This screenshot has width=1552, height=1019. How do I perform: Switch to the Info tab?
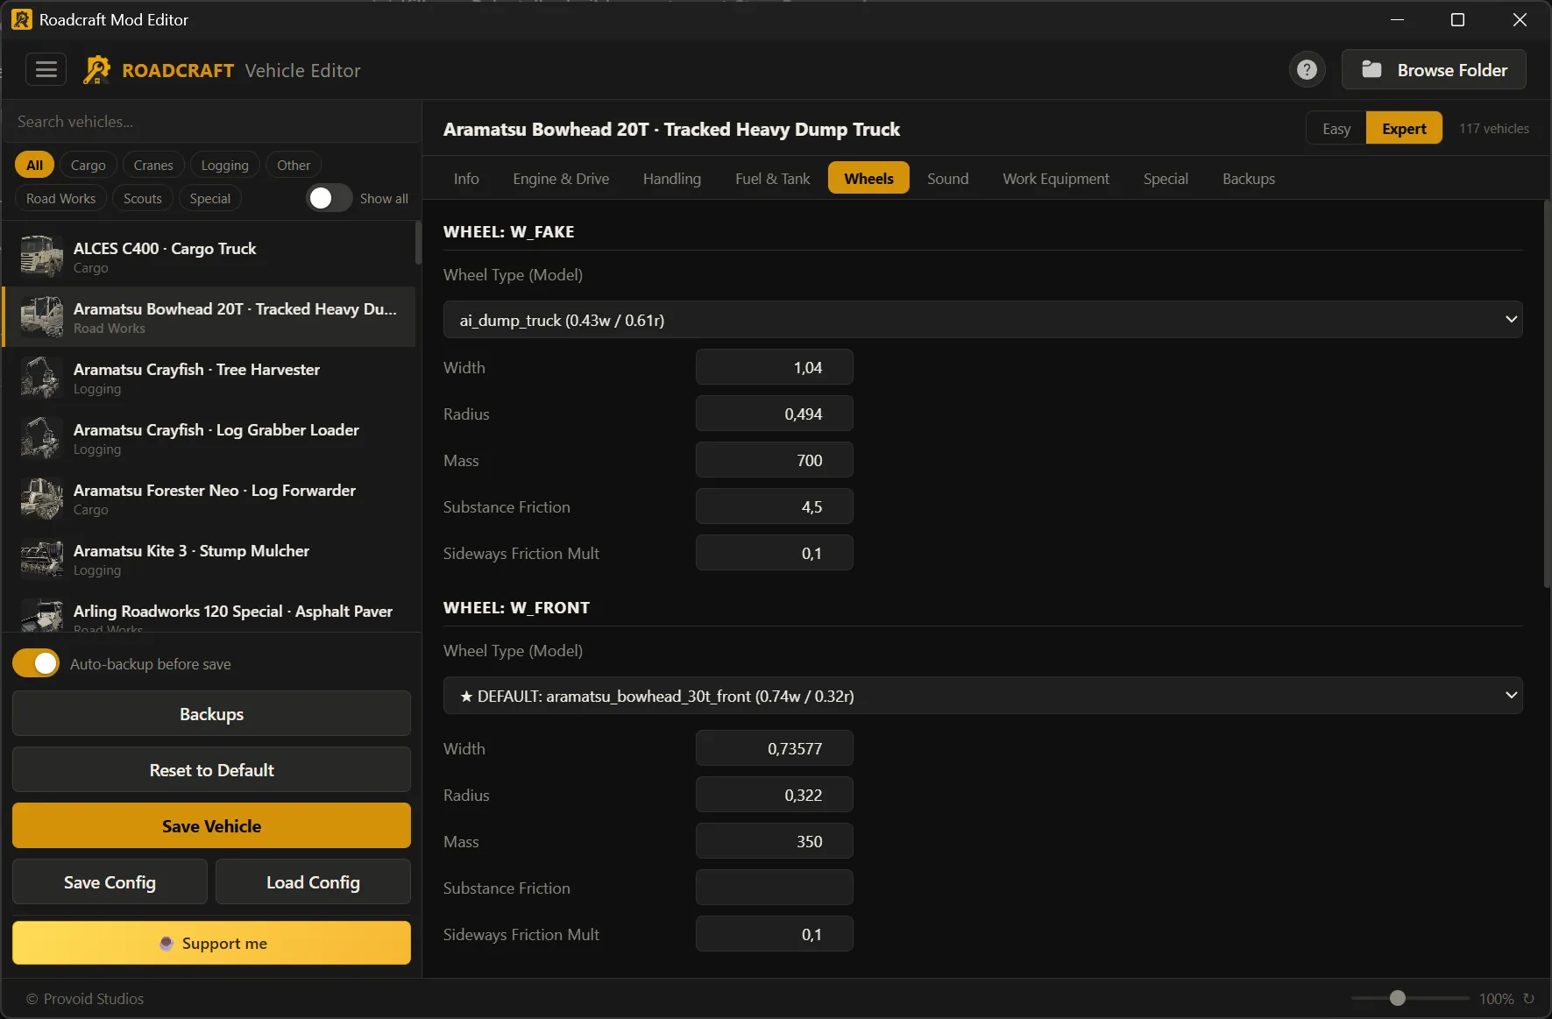point(466,178)
